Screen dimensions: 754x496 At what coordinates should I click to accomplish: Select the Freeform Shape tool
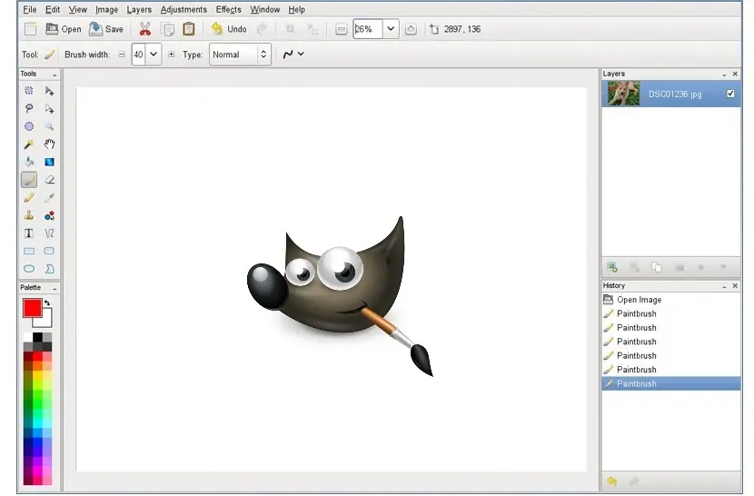(x=49, y=269)
